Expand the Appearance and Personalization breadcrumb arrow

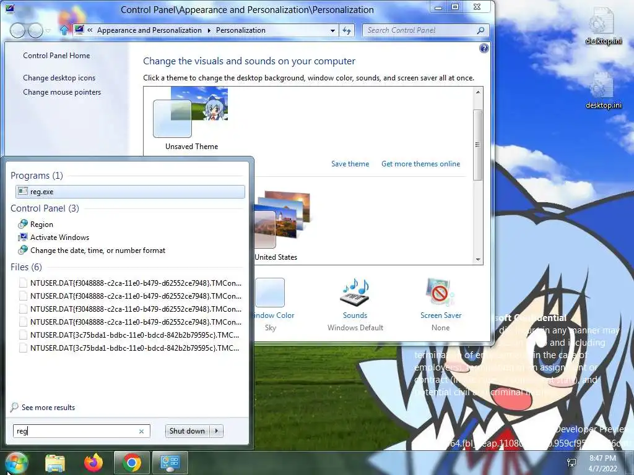[209, 30]
